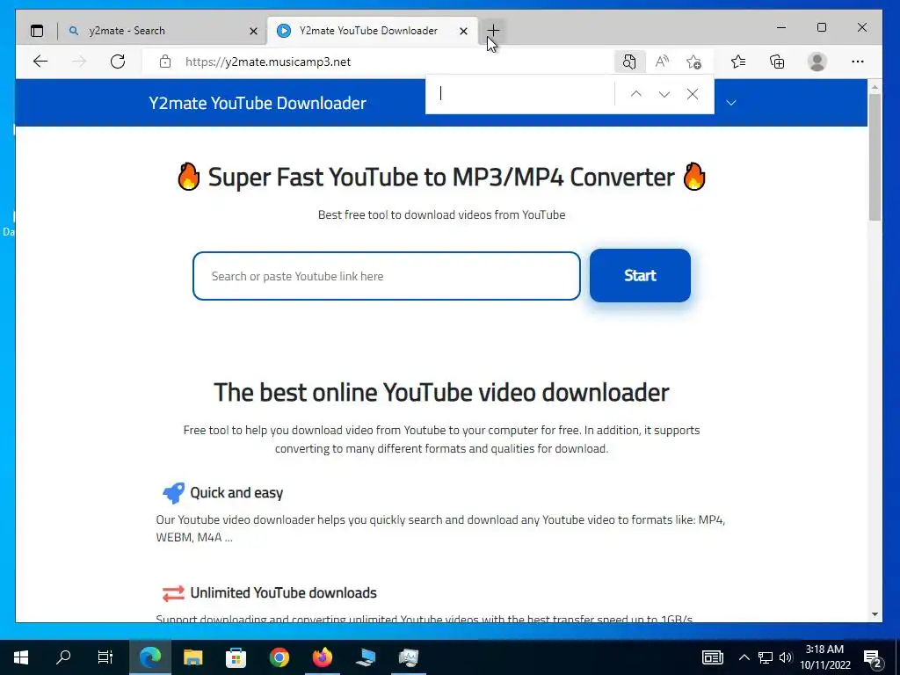Screen dimensions: 900x675
Task: Click the arrows icon beside Unlimited YouTube downloads
Action: pyautogui.click(x=173, y=593)
